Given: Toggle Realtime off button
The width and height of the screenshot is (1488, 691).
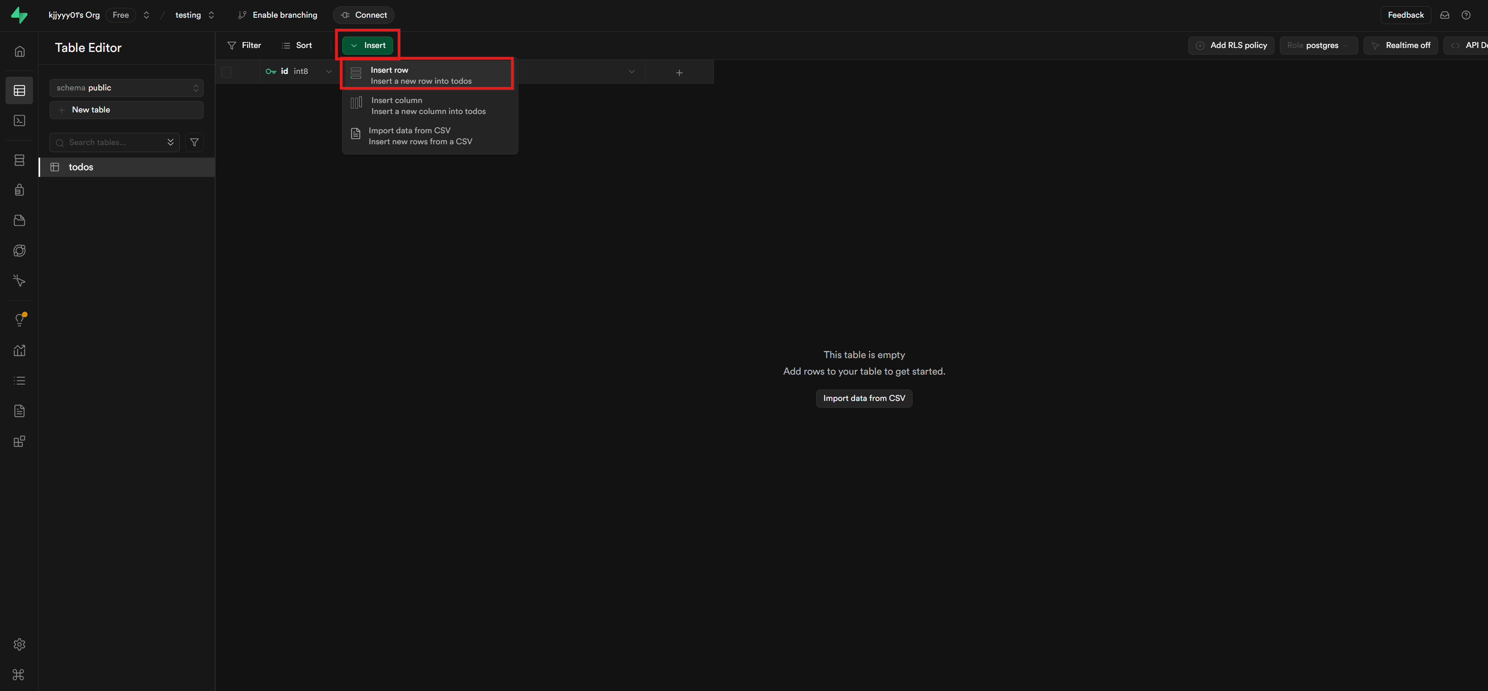Looking at the screenshot, I should click(x=1400, y=46).
